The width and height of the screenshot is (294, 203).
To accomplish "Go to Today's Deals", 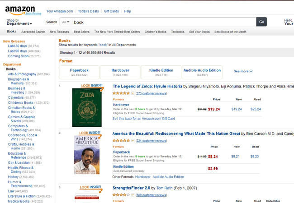I will [x=88, y=11].
